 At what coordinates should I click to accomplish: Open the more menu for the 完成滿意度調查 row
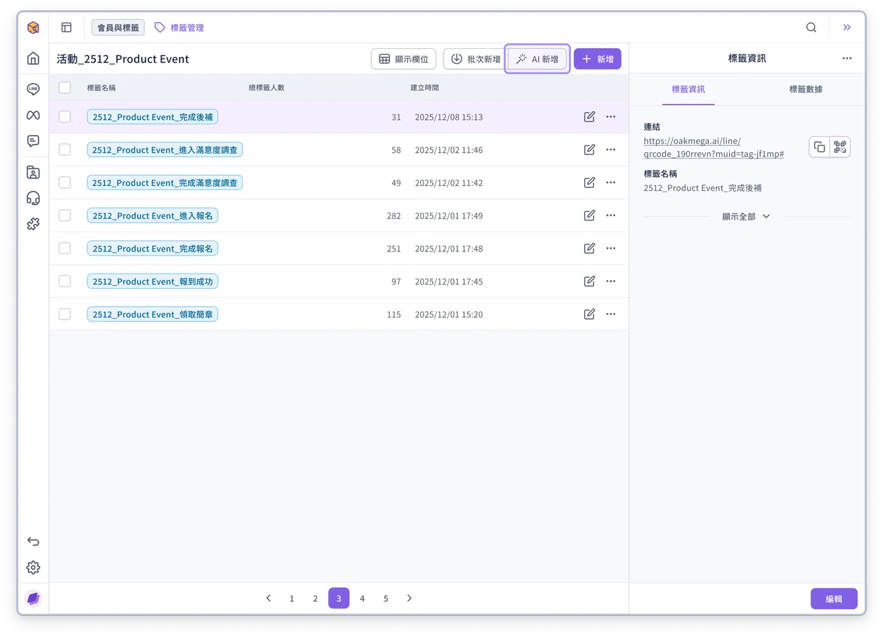[x=611, y=183]
